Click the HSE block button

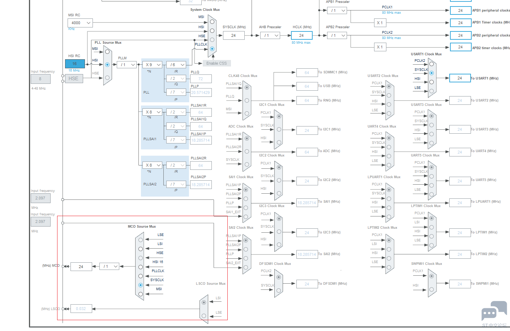[x=73, y=78]
